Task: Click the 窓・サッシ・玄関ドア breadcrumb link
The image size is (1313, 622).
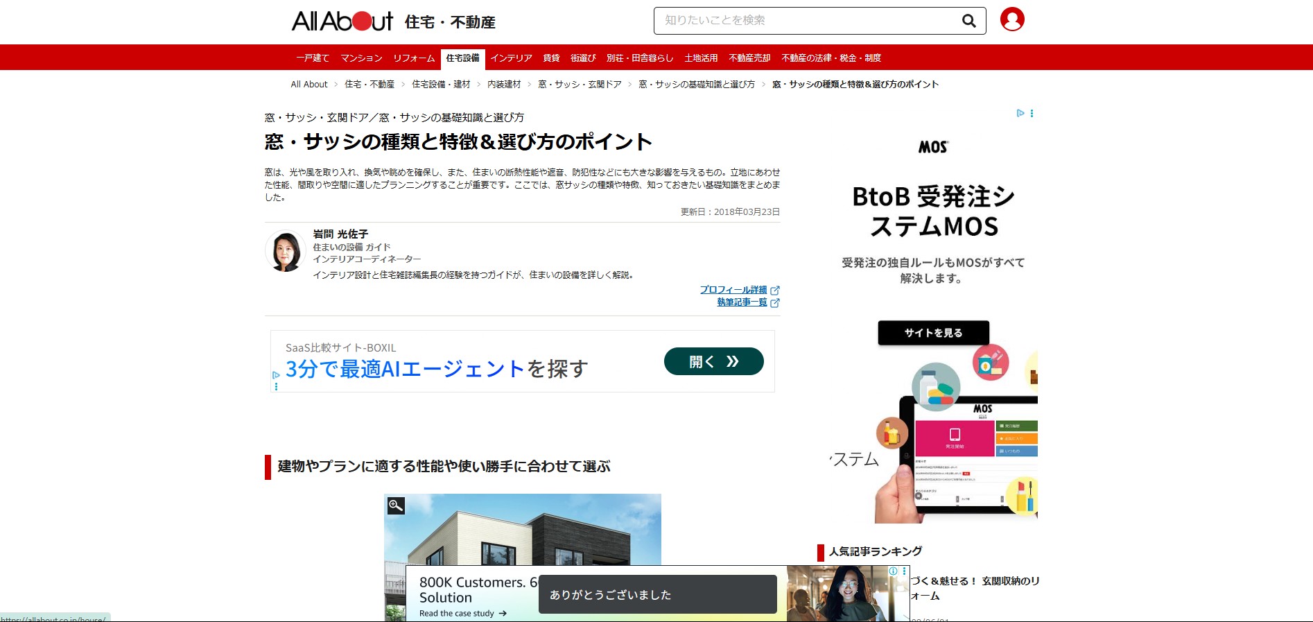Action: pyautogui.click(x=580, y=85)
